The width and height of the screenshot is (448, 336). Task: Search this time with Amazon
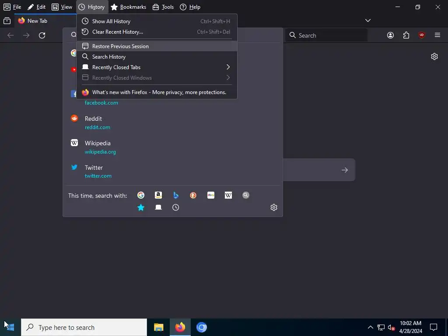[158, 195]
